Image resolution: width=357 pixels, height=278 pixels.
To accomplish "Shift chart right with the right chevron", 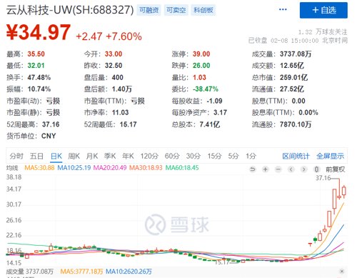I will [303, 169].
